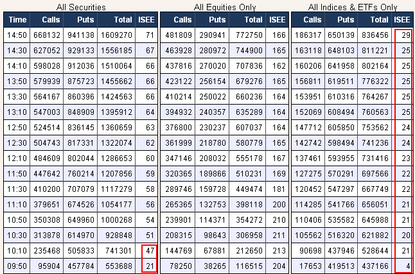Click the 09:50 time cell

(17, 266)
